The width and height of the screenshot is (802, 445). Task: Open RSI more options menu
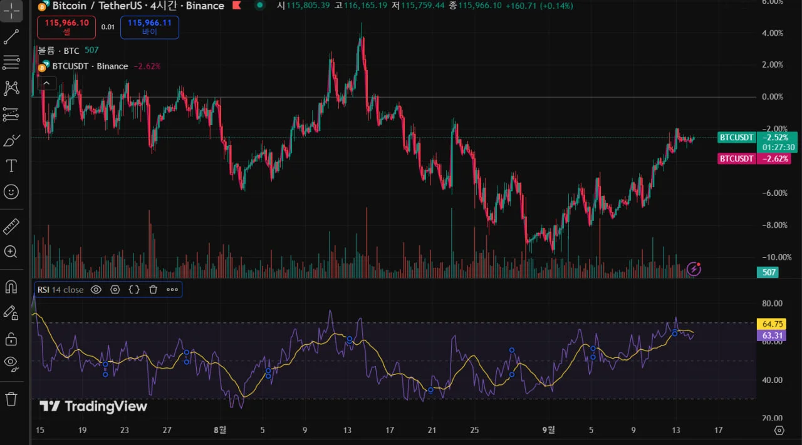click(172, 290)
